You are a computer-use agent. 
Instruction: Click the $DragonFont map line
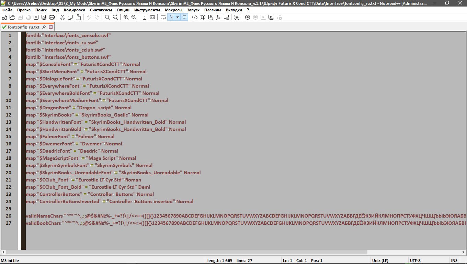coord(79,108)
